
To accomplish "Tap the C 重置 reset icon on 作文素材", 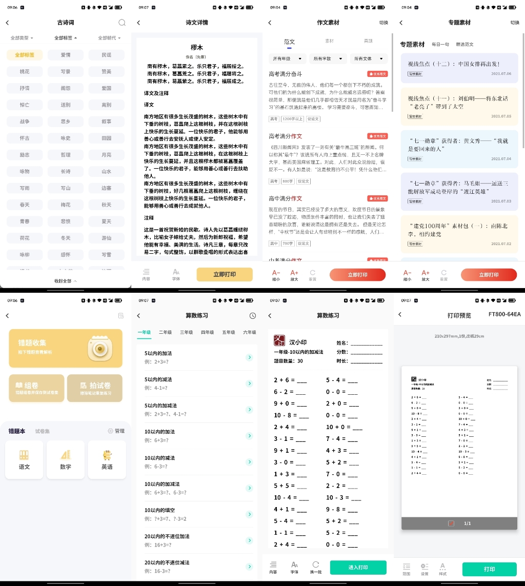I will 313,275.
